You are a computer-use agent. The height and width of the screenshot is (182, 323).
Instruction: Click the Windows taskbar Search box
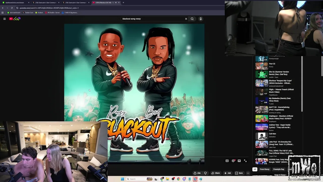(x=139, y=179)
